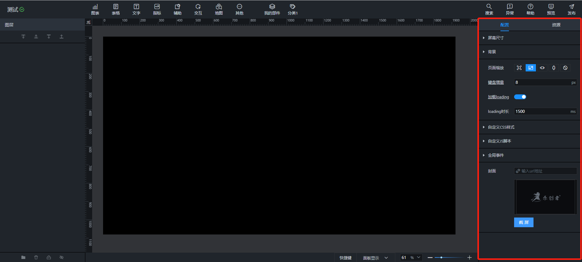Screen dimensions: 582x262
Task: Toggle the hide layer eye icon
Action: click(x=62, y=257)
